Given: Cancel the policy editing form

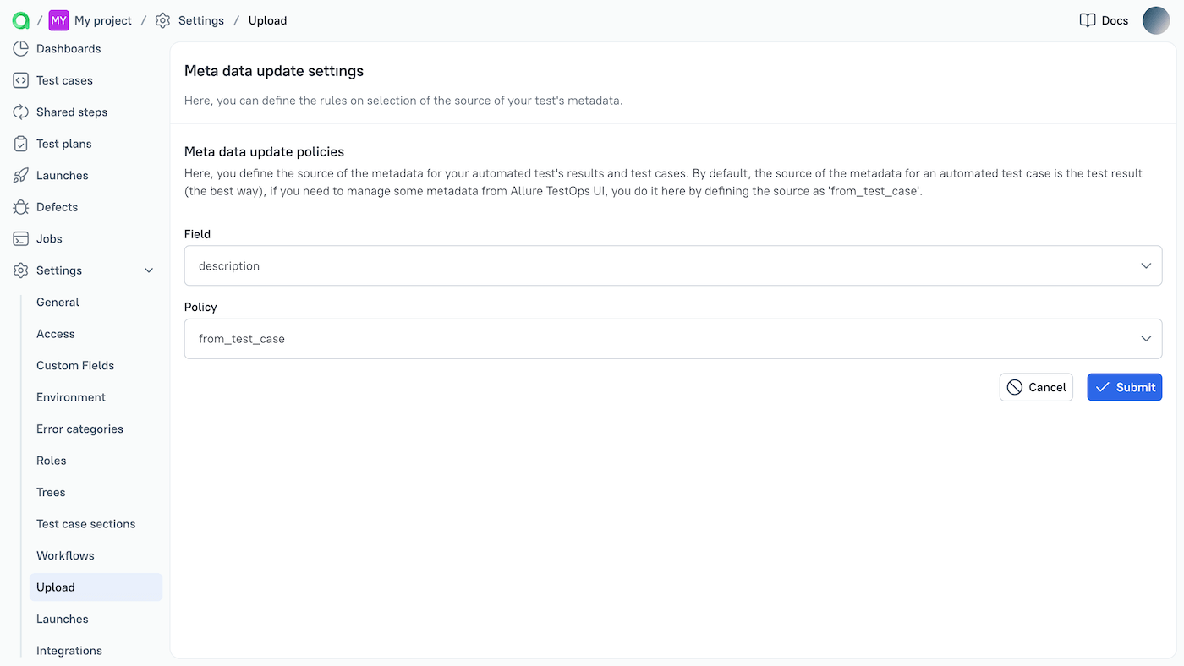Looking at the screenshot, I should click(x=1036, y=386).
